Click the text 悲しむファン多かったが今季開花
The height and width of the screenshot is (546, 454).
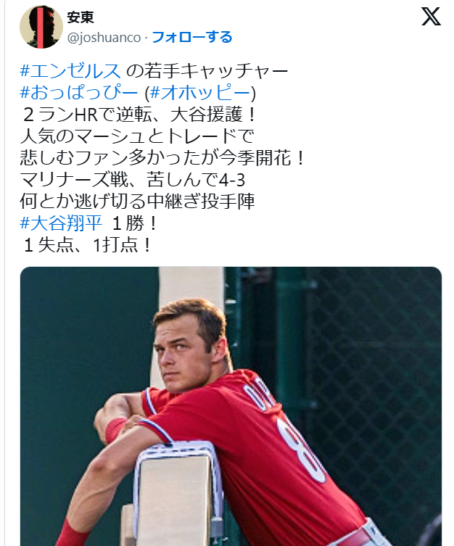(x=163, y=158)
